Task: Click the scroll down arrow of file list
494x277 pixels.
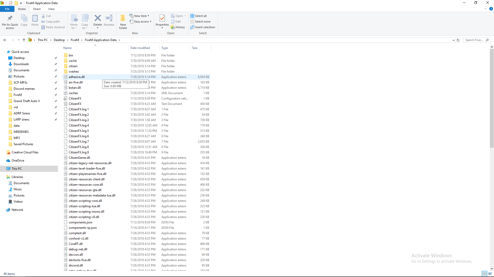Action: click(x=492, y=269)
